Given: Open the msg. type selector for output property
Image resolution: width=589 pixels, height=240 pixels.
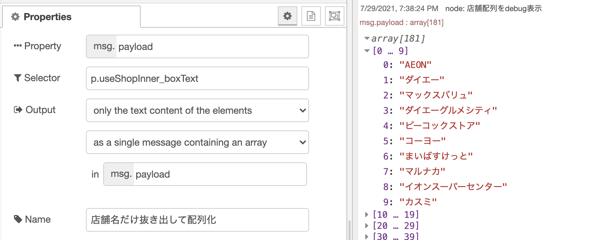Looking at the screenshot, I should coord(119,174).
